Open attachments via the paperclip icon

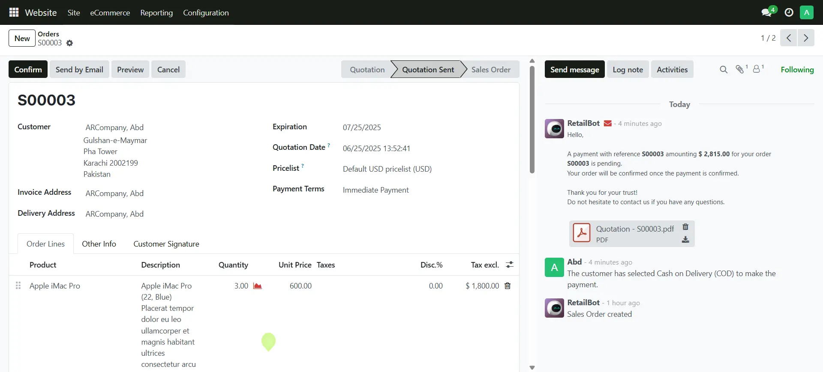point(740,69)
